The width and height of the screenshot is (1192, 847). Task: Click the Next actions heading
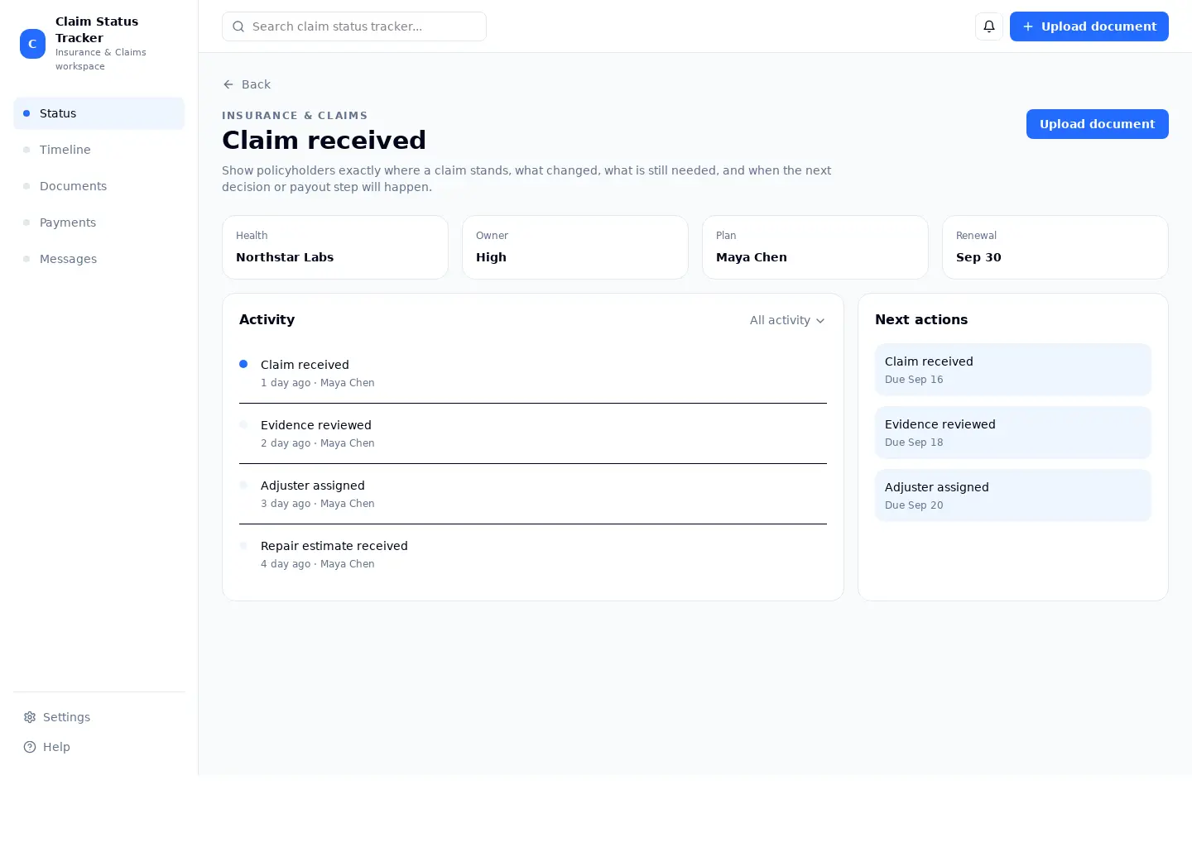tap(921, 319)
